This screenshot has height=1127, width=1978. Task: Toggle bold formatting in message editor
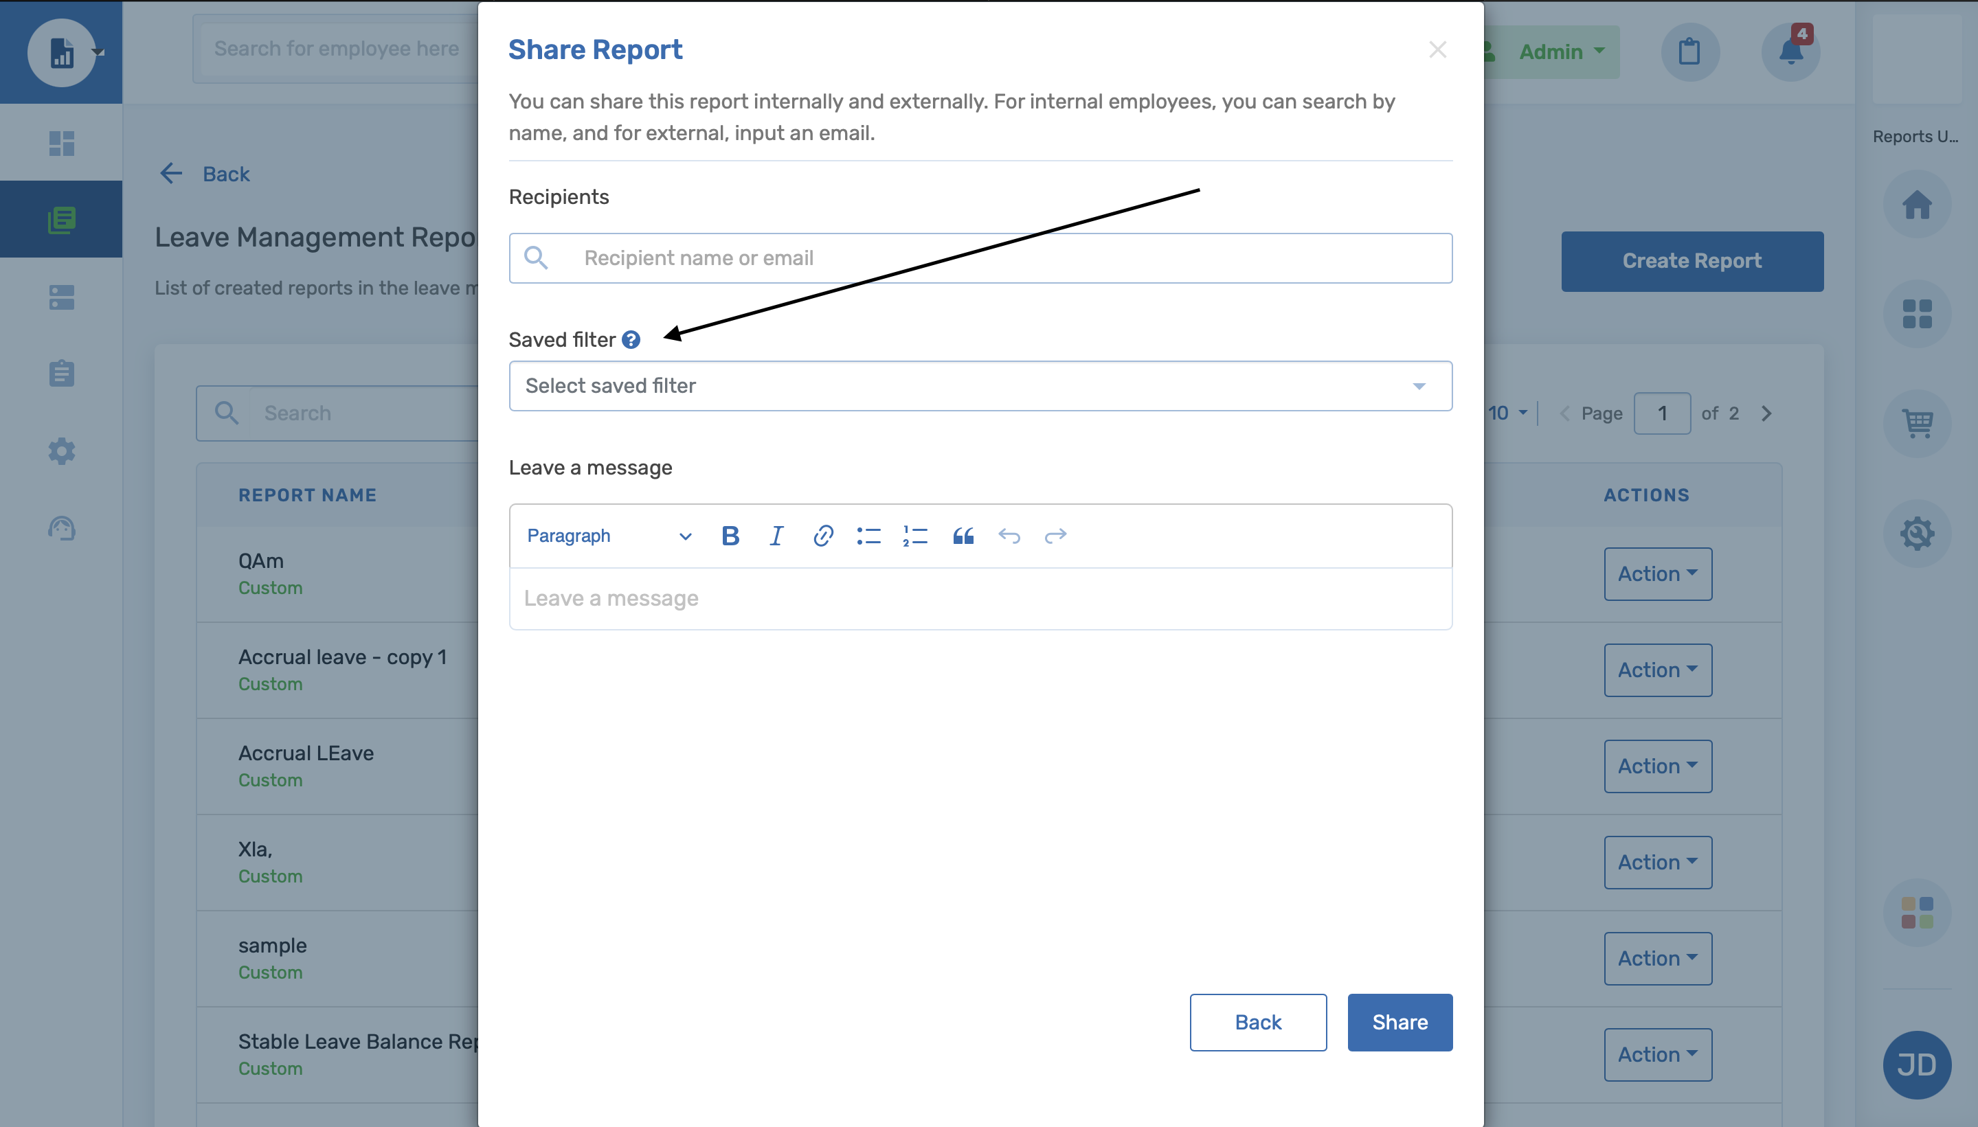pyautogui.click(x=730, y=536)
